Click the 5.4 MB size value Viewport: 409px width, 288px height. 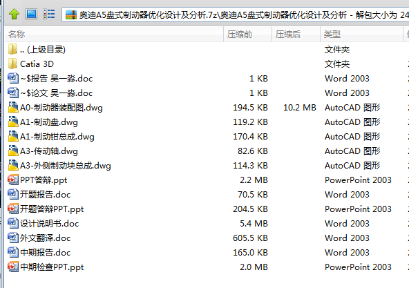(x=254, y=224)
